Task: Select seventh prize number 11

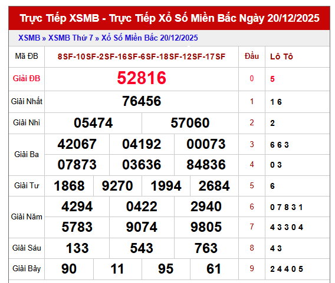Action: click(x=117, y=269)
